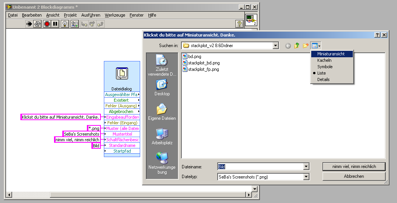Viewport: 397px width, 203px height.
Task: Click the prompt string constant on block diagram
Action: point(60,117)
